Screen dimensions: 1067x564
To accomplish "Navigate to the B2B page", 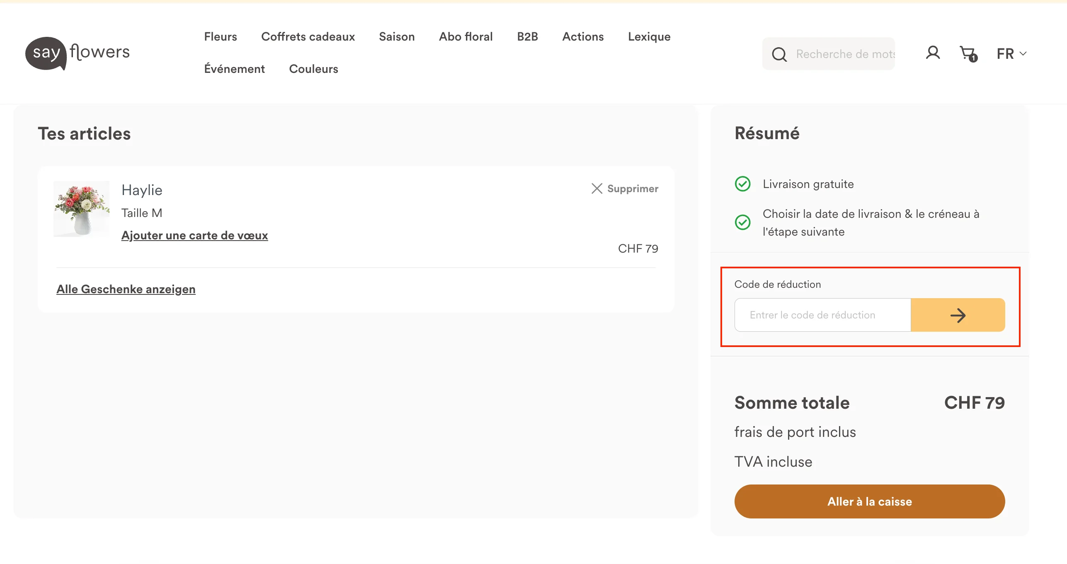I will click(x=527, y=36).
